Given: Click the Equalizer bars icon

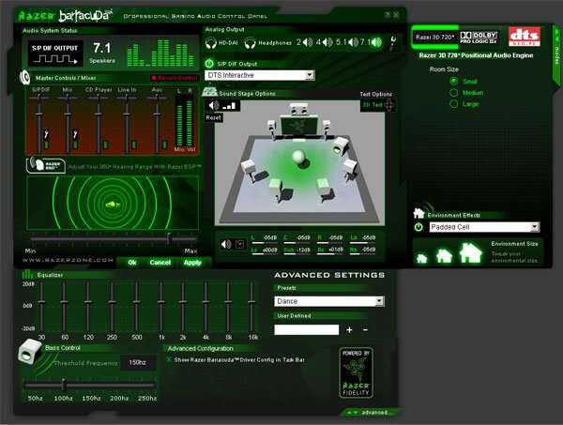Looking at the screenshot, I should click(x=27, y=275).
